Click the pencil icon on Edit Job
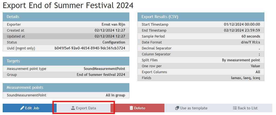 [22, 108]
